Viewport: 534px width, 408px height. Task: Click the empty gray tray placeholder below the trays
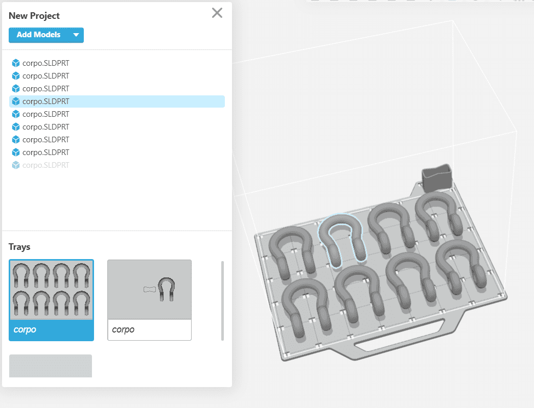click(50, 366)
